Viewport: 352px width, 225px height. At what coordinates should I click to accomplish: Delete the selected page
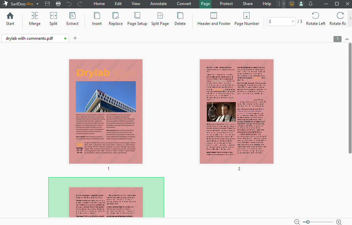pyautogui.click(x=180, y=19)
